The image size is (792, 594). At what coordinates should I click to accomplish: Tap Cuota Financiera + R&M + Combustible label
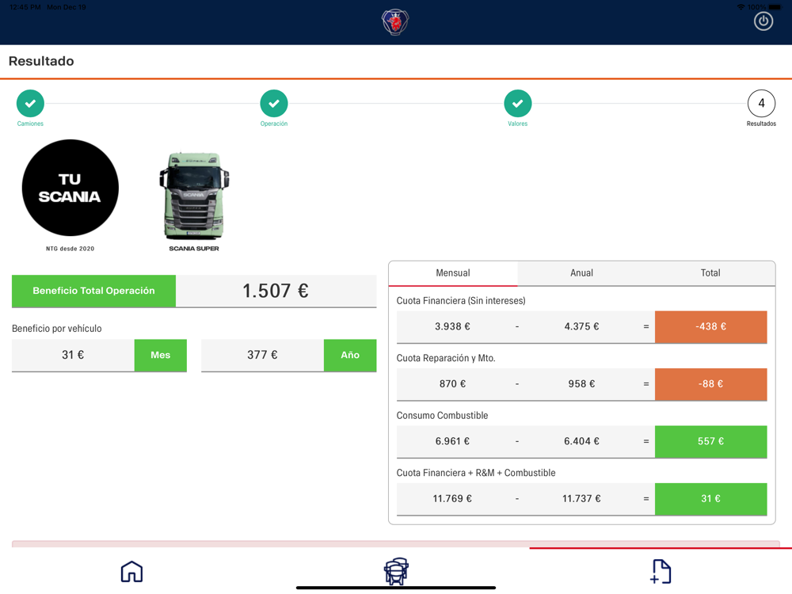[x=476, y=473]
